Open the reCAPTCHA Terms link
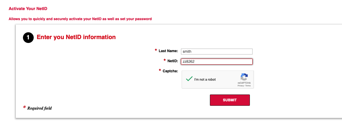 pyautogui.click(x=248, y=86)
